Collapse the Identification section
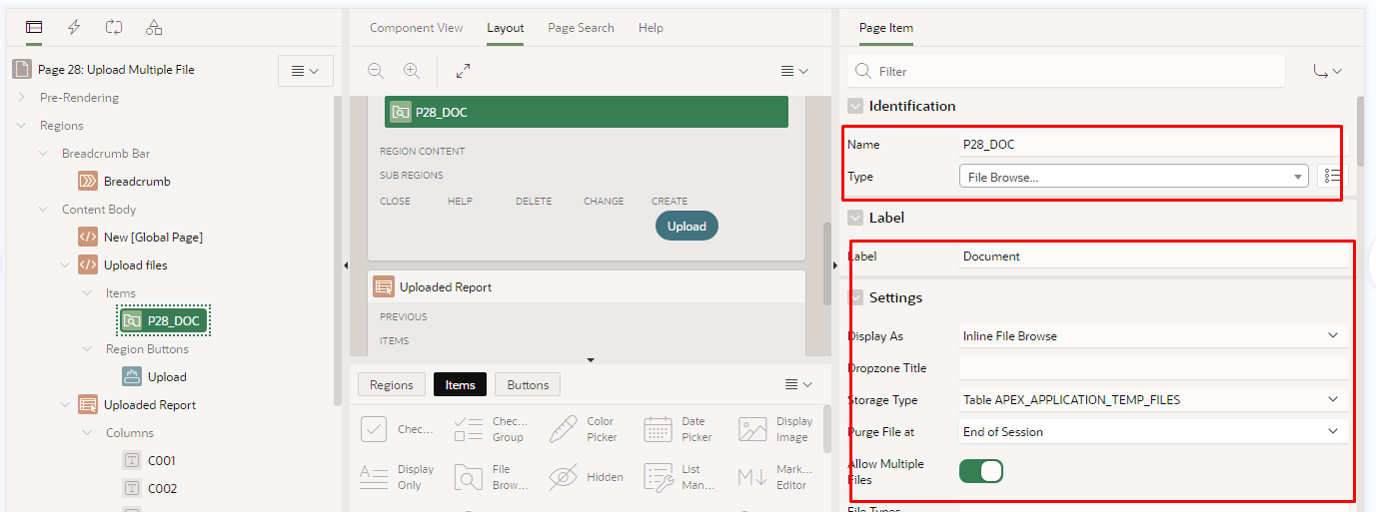1376x512 pixels. pos(855,106)
